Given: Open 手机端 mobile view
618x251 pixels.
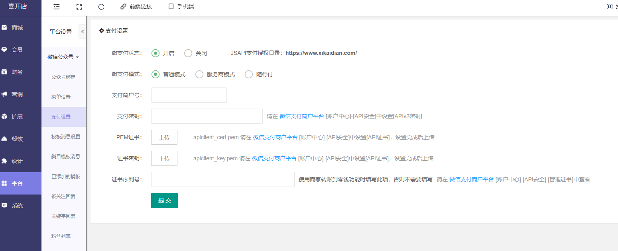Looking at the screenshot, I should [x=181, y=7].
